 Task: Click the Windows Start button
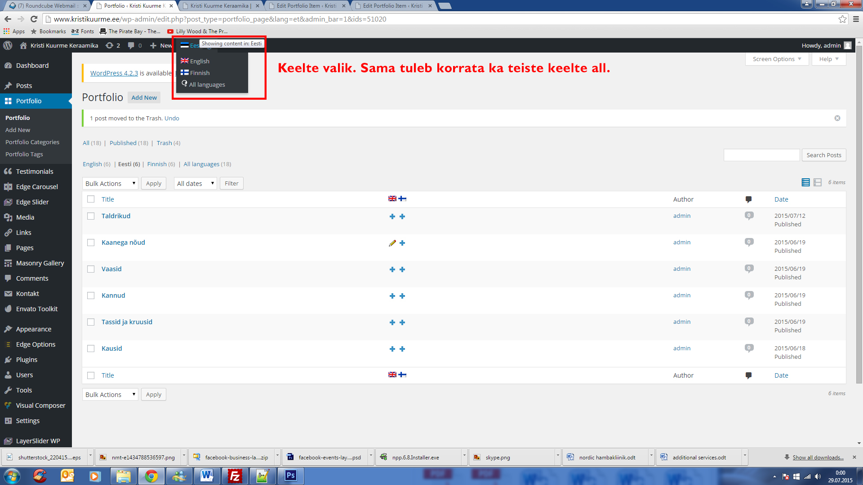pos(12,476)
